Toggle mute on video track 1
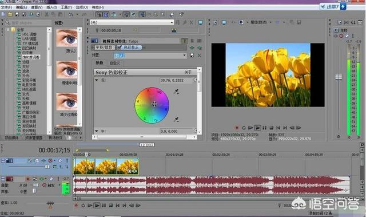Viewport: 366px width, 217px height. click(60, 160)
